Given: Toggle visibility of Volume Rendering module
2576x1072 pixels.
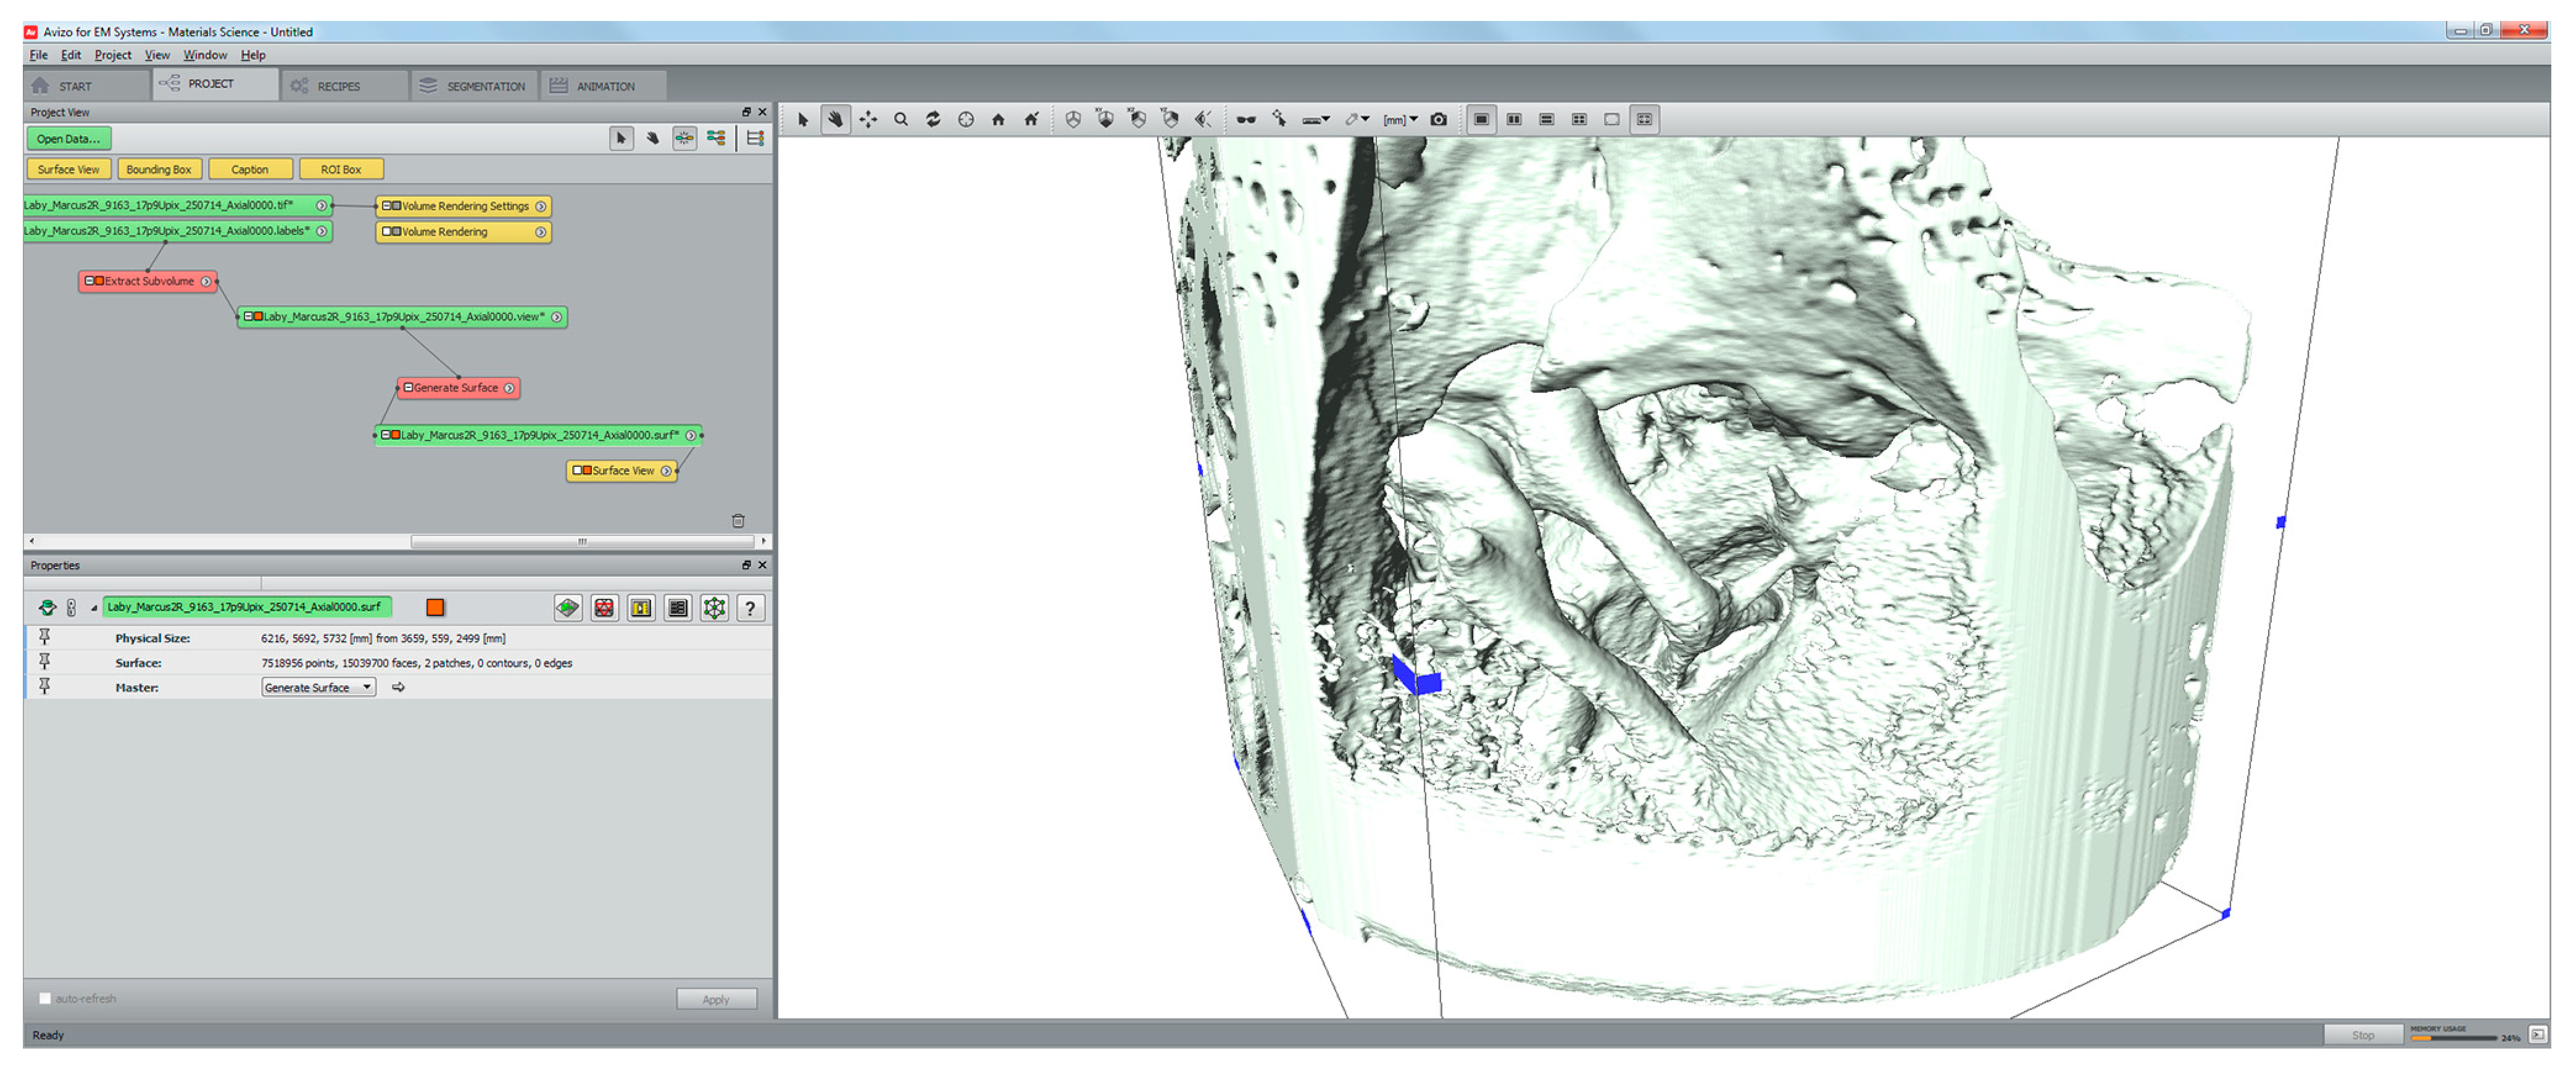Looking at the screenshot, I should (396, 232).
